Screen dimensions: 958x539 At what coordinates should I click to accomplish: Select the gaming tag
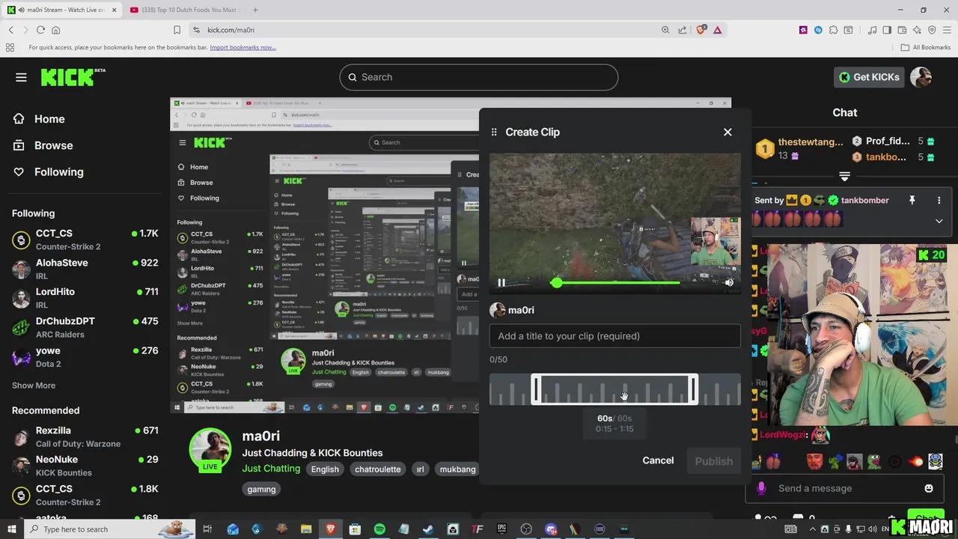261,489
